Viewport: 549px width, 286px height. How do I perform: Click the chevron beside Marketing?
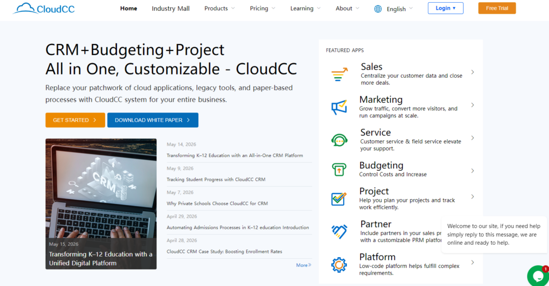(x=472, y=105)
